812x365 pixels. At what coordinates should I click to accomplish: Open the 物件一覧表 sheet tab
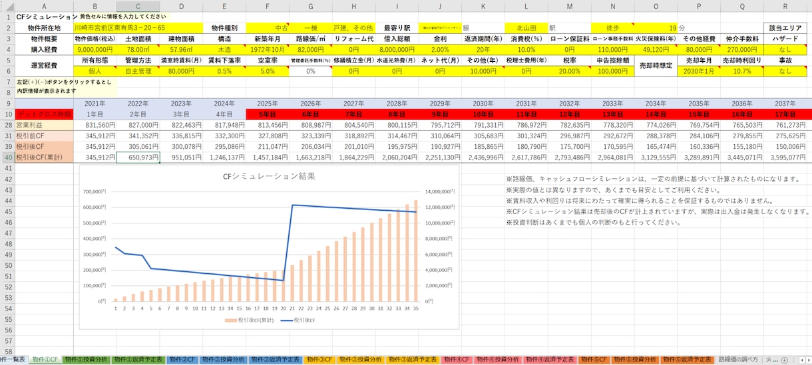13,360
